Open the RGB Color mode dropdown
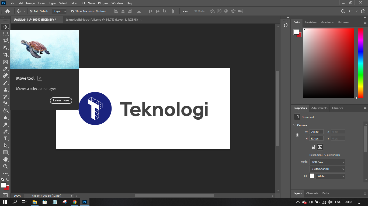This screenshot has width=368, height=206. pos(327,162)
